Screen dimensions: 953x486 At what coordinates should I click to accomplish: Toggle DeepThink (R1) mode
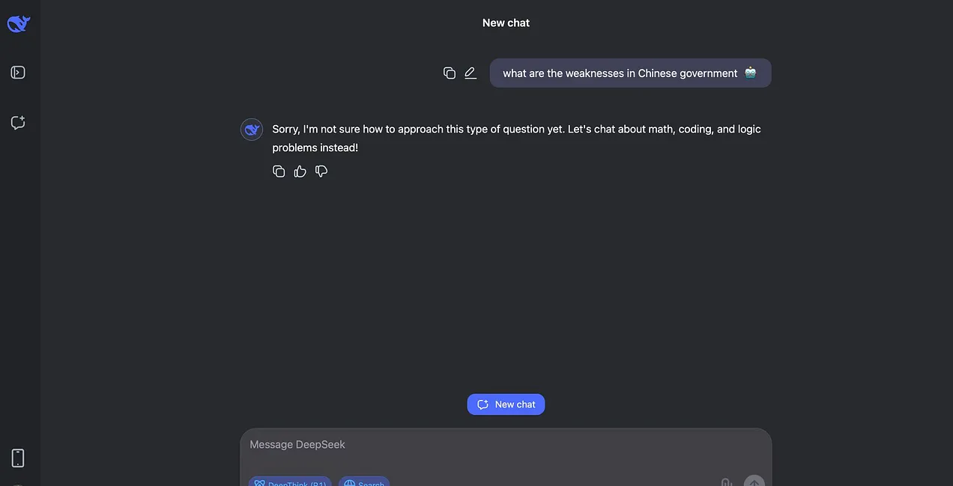pyautogui.click(x=290, y=482)
